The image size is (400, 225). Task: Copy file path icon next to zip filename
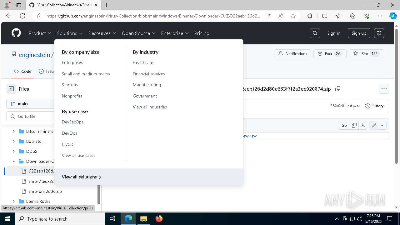click(338, 89)
